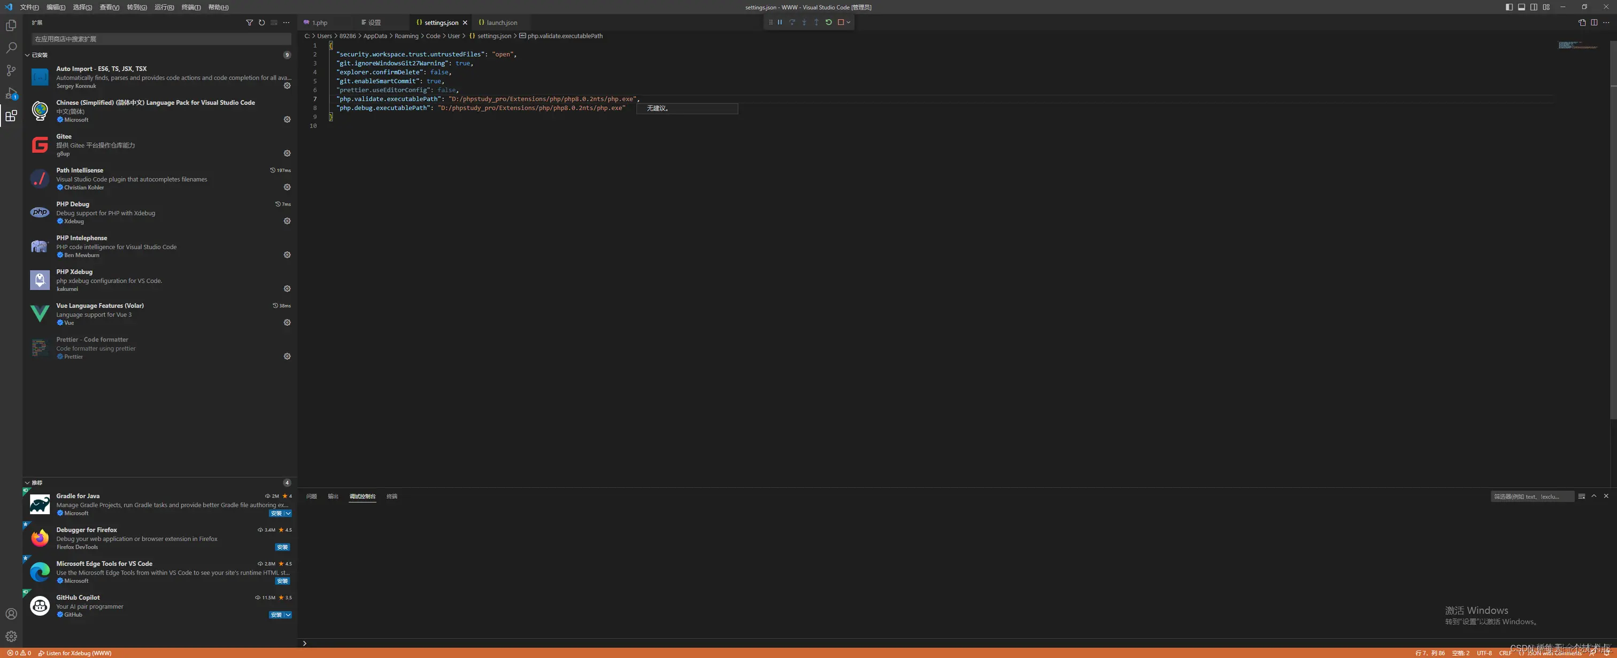This screenshot has height=658, width=1617.
Task: Pause the debug session
Action: click(780, 22)
